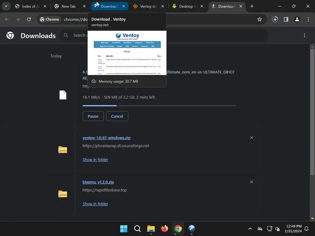Pause the in-progress download
The width and height of the screenshot is (315, 236).
(x=93, y=116)
